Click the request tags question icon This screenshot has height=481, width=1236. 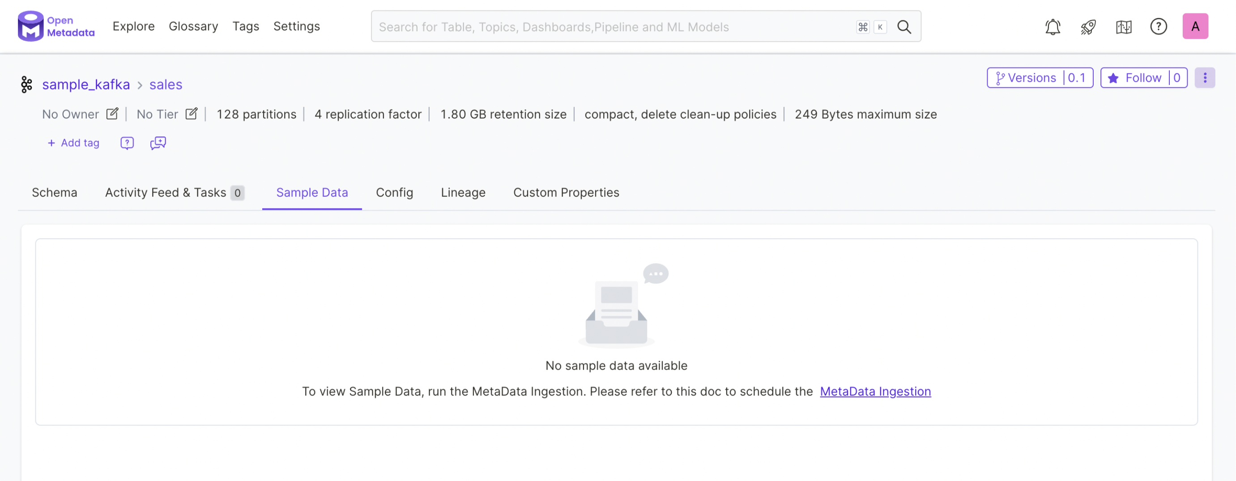tap(127, 143)
